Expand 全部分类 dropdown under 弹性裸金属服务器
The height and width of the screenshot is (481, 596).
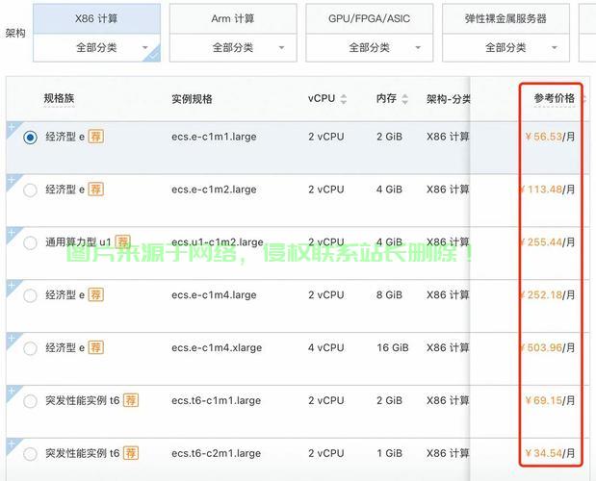point(505,48)
